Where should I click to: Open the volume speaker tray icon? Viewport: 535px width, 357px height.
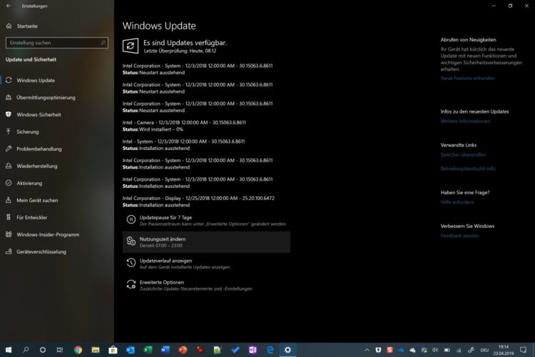pos(435,350)
